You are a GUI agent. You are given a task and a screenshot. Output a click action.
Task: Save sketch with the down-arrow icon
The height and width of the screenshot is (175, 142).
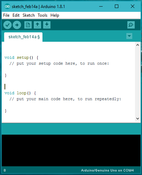point(47,25)
